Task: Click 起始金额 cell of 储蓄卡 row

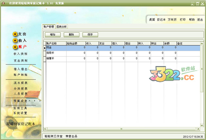Action: [76, 59]
